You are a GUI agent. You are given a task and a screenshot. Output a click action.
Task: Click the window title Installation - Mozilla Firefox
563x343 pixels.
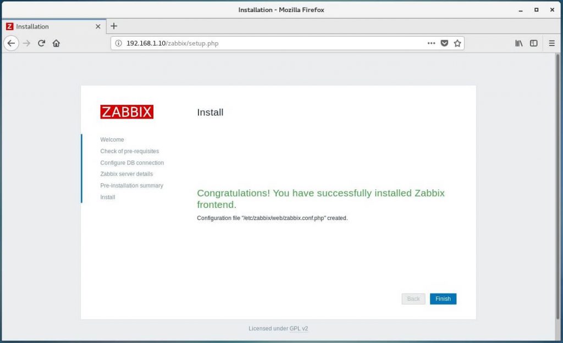coord(281,10)
